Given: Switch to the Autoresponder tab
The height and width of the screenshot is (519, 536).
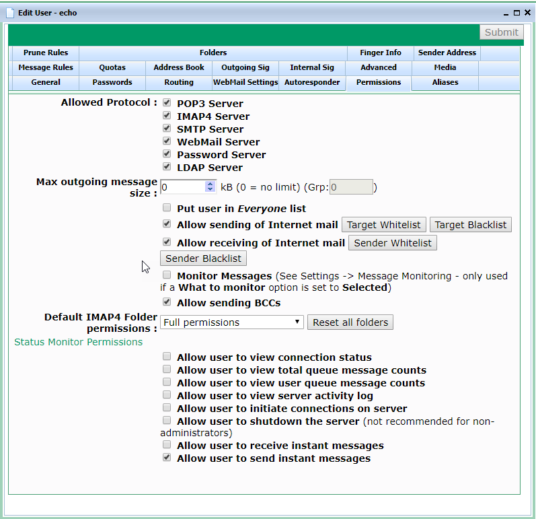Looking at the screenshot, I should 312,82.
